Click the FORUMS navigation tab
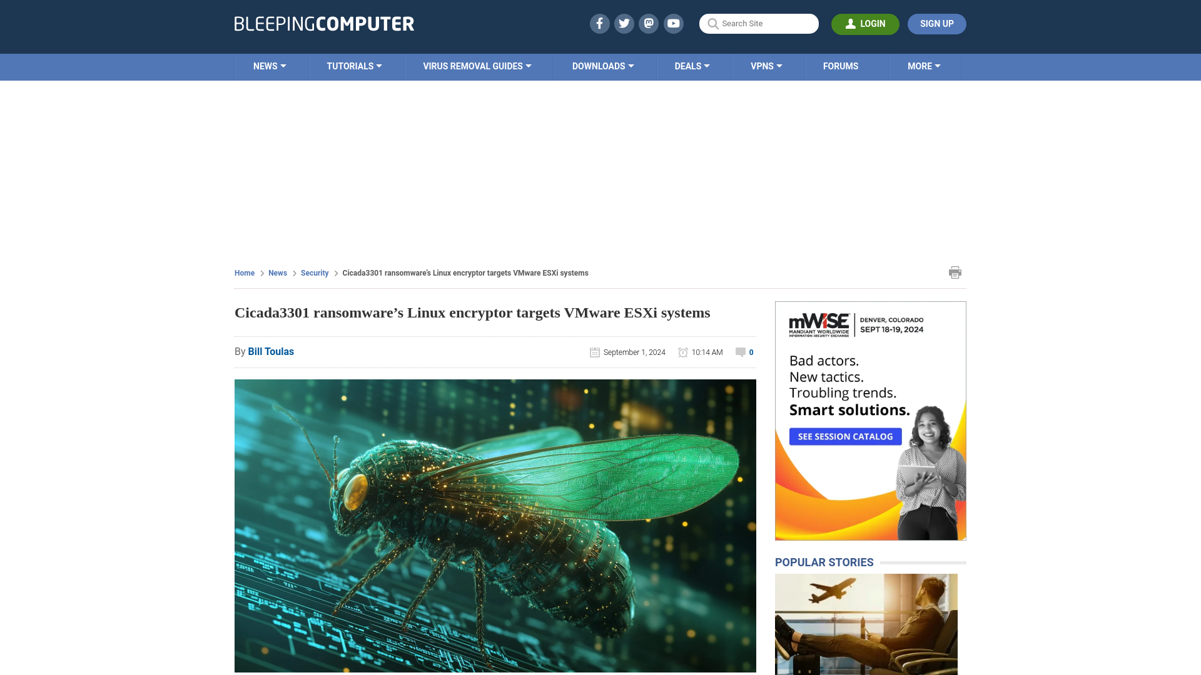1201x675 pixels. (x=841, y=66)
